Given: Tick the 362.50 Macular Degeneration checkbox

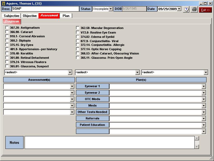Looking at the screenshot, I should [78, 28].
